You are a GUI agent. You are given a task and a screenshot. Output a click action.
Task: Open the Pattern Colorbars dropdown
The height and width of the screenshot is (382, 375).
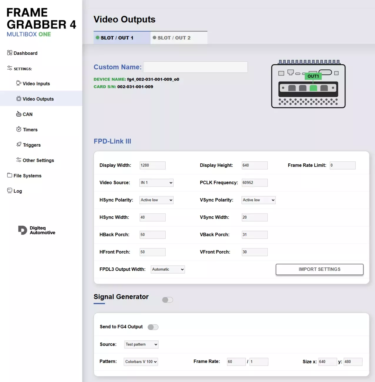pyautogui.click(x=141, y=362)
